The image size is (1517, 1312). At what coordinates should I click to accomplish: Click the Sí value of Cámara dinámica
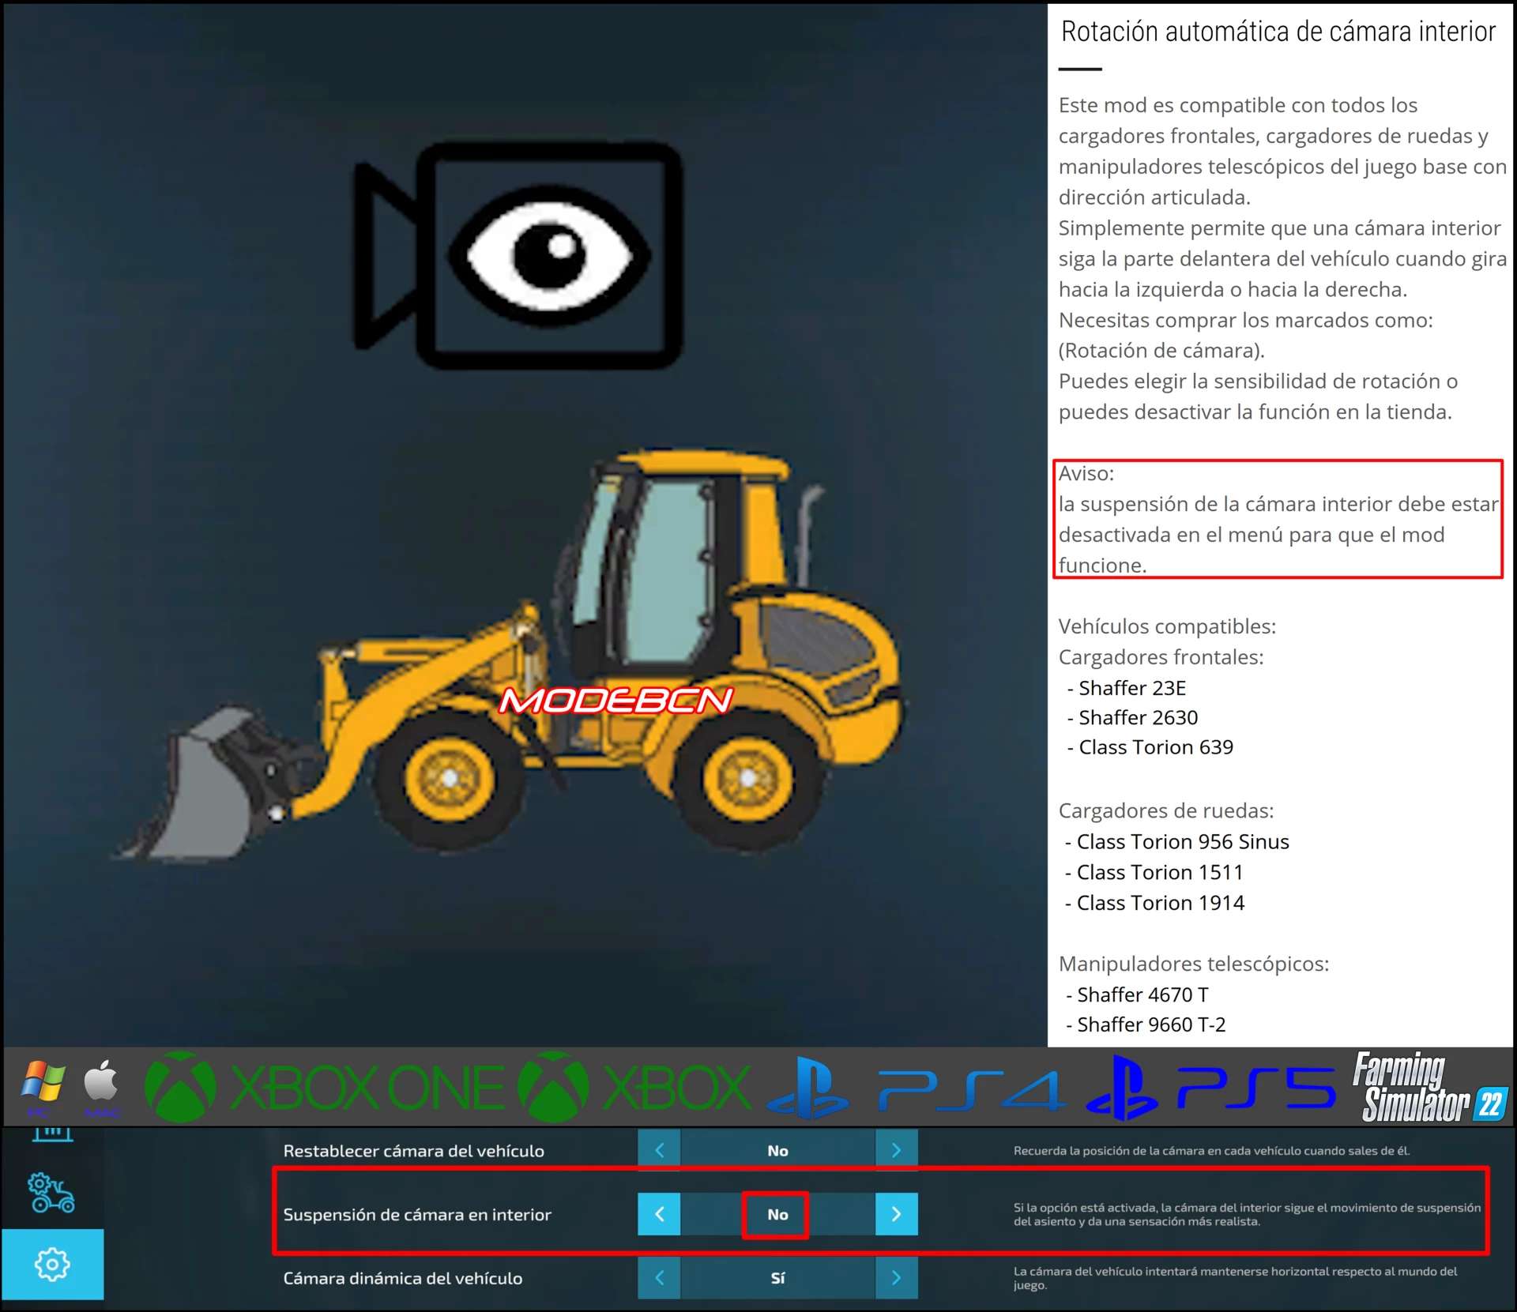pyautogui.click(x=777, y=1278)
